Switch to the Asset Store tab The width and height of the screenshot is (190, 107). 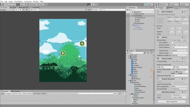pos(24,7)
